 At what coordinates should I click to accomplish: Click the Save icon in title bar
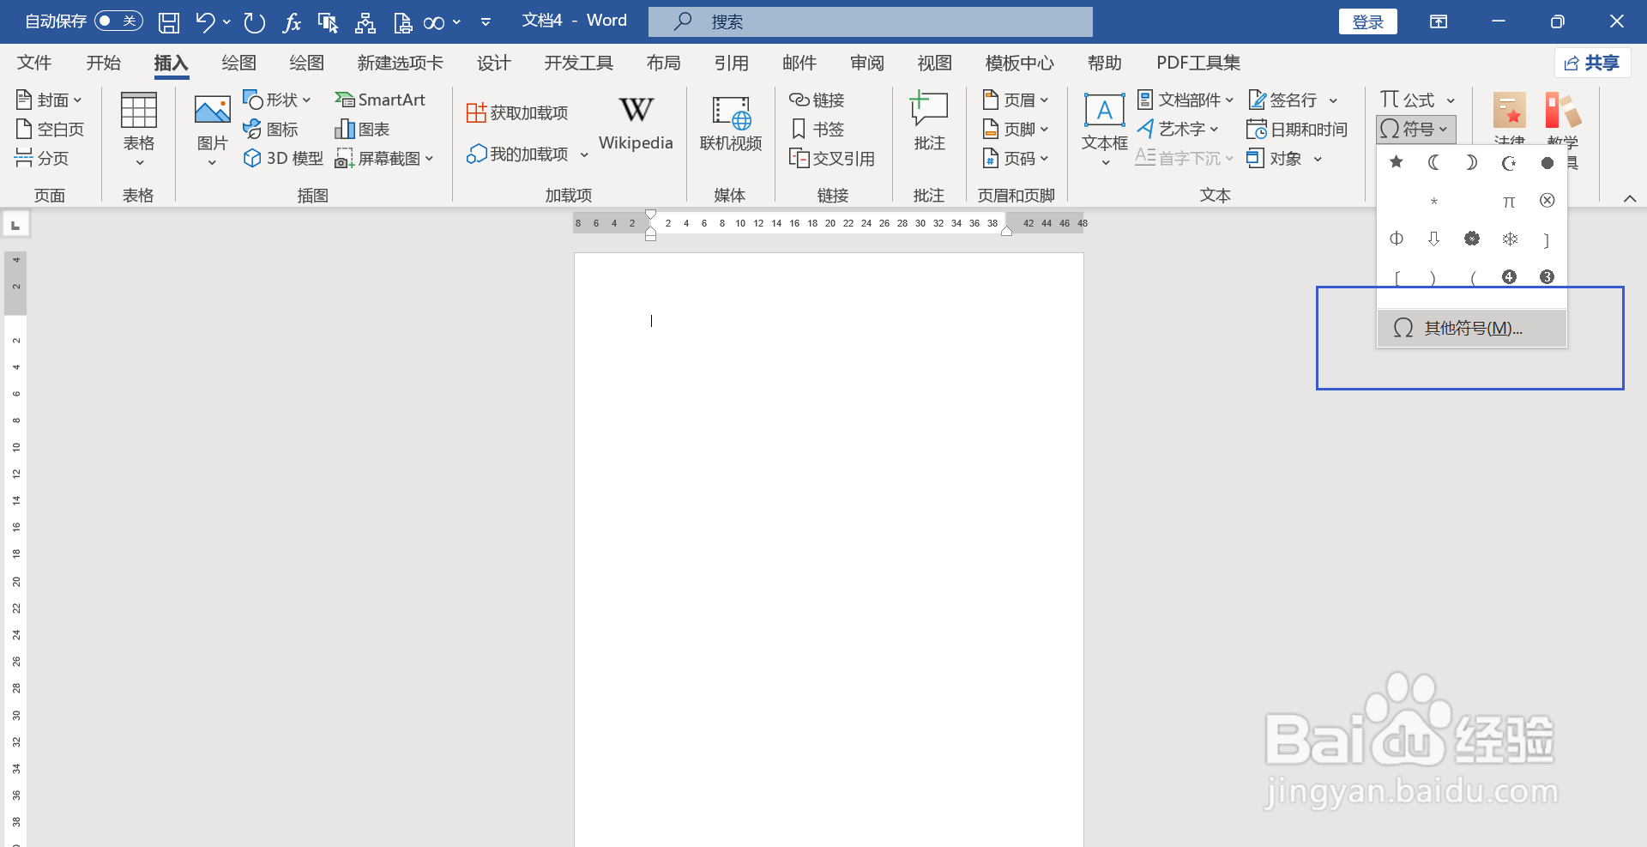tap(169, 22)
